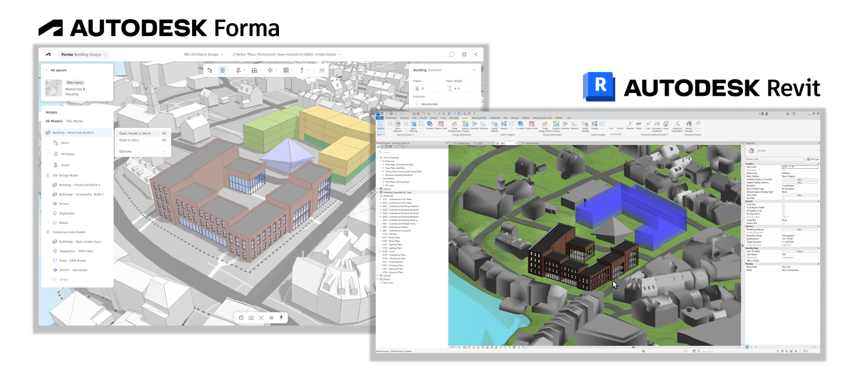Toggle the 3D view button in Forma

coord(271,317)
